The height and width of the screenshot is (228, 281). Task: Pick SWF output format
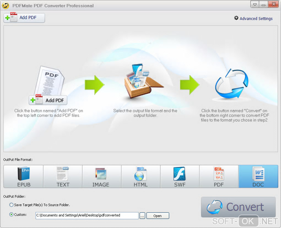coord(180,176)
